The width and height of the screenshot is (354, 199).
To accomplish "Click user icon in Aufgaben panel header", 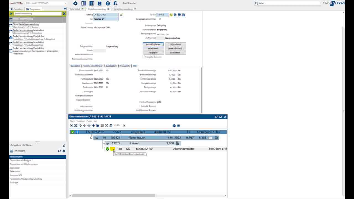I will pos(64,146).
